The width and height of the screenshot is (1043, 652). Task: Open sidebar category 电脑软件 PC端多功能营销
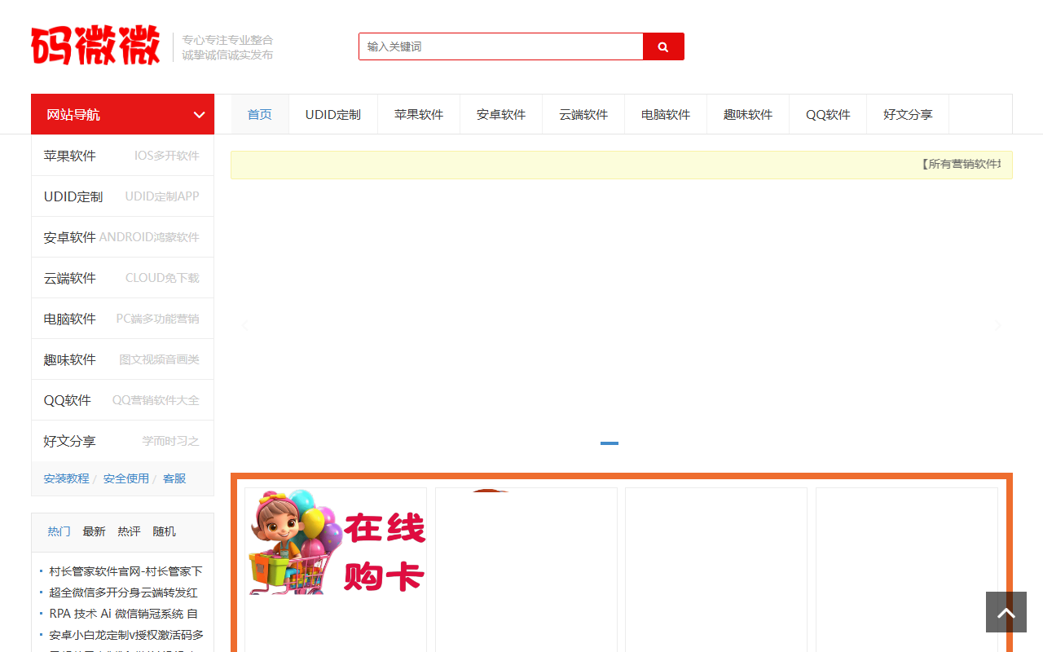122,319
